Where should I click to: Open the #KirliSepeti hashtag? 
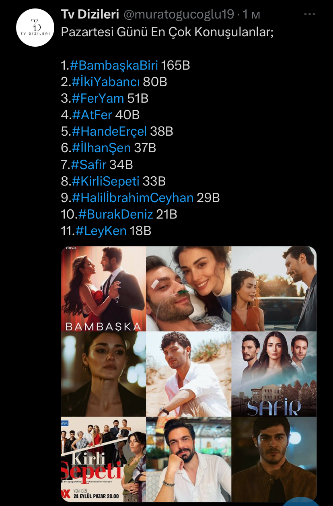pos(105,181)
